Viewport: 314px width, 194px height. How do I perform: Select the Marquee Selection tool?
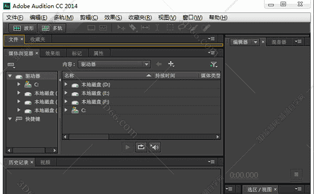pos(170,27)
